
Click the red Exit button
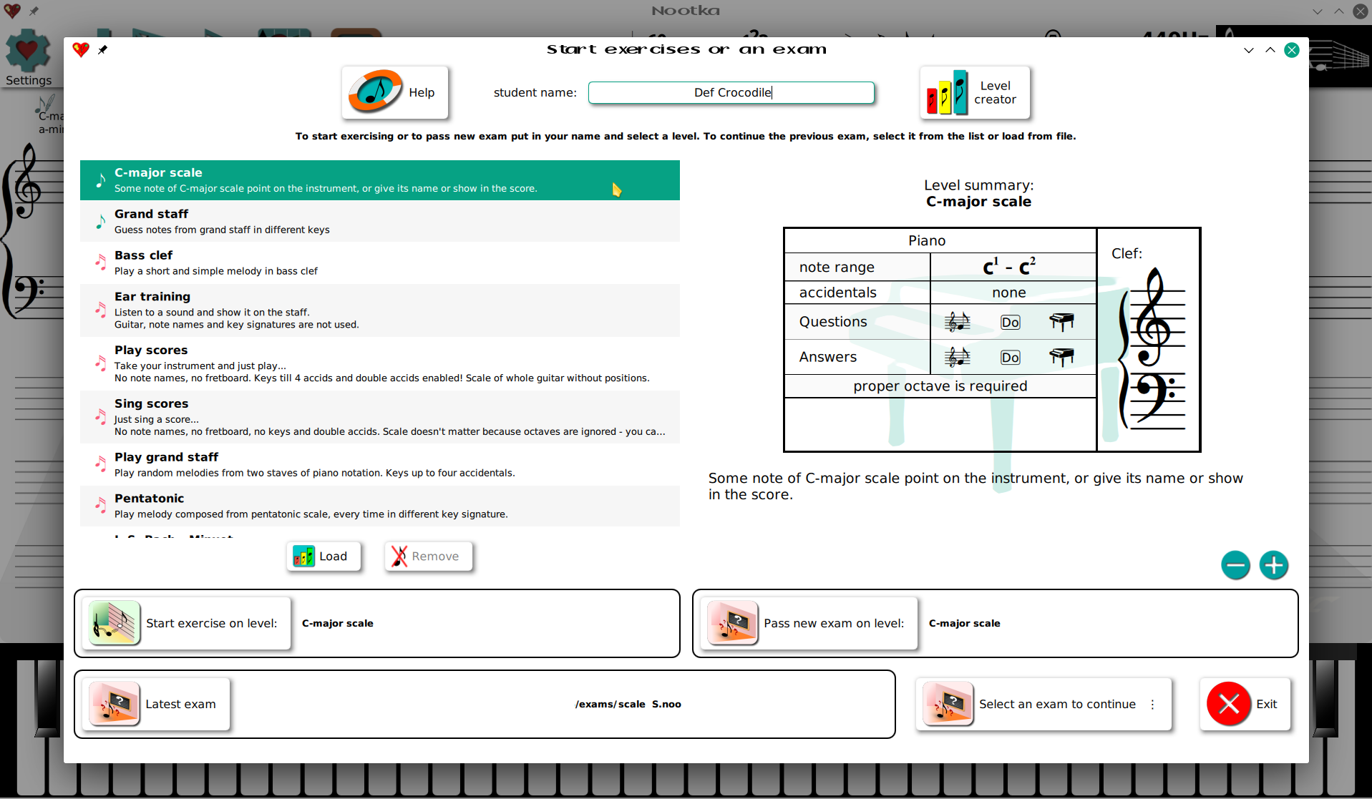(x=1245, y=704)
